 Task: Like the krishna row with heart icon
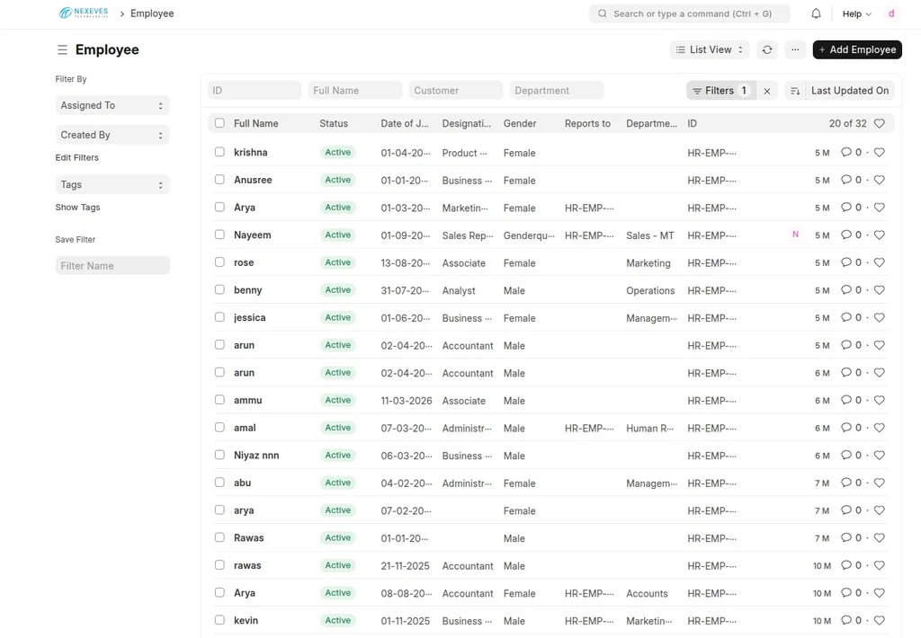(x=880, y=152)
